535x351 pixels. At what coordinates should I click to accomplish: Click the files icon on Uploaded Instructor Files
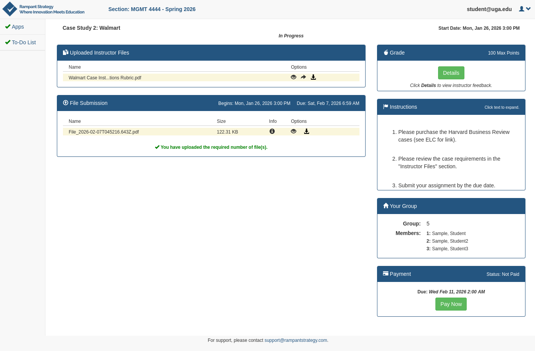point(66,52)
